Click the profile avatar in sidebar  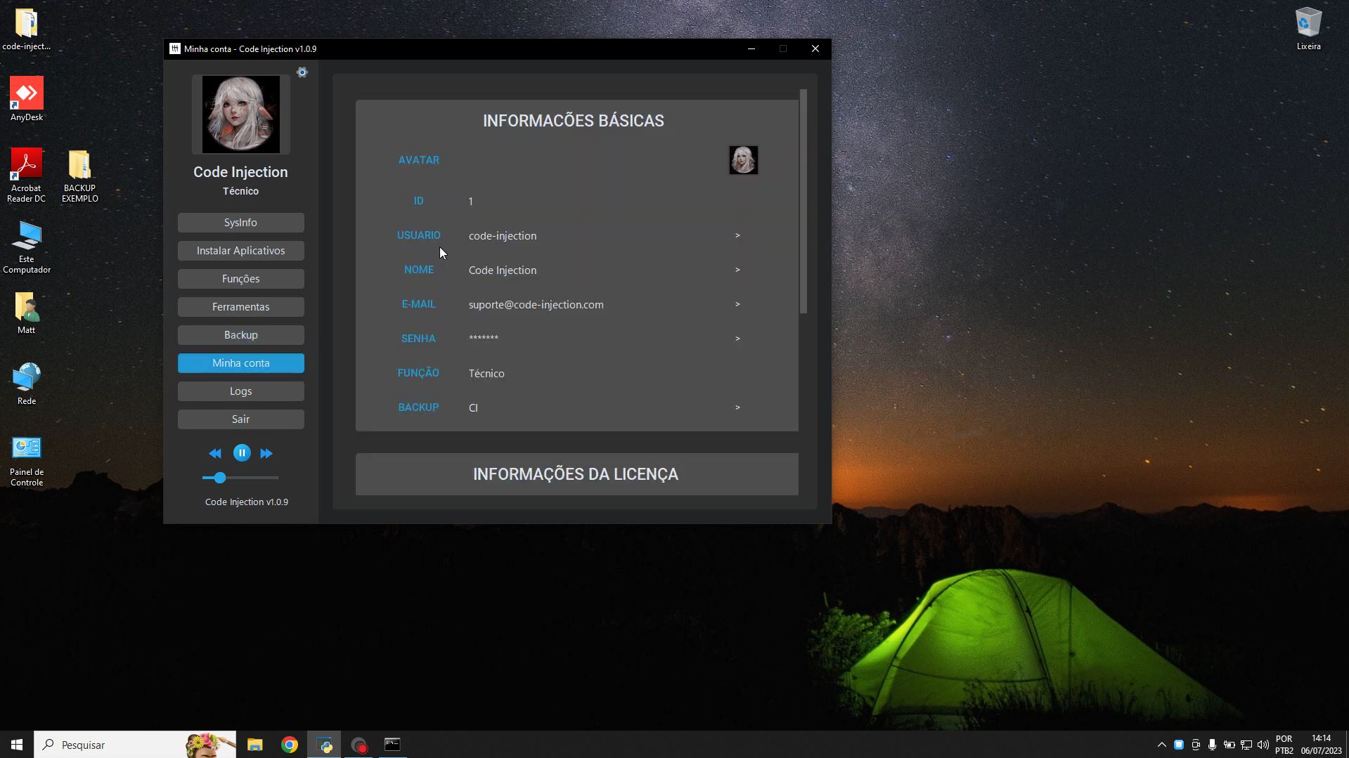pos(241,115)
